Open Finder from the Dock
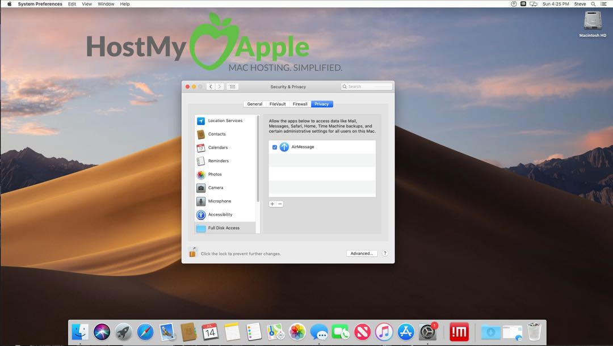Screen dimensions: 613x346 (80, 332)
